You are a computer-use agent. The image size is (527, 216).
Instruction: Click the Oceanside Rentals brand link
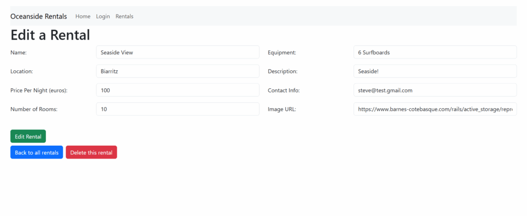[39, 16]
